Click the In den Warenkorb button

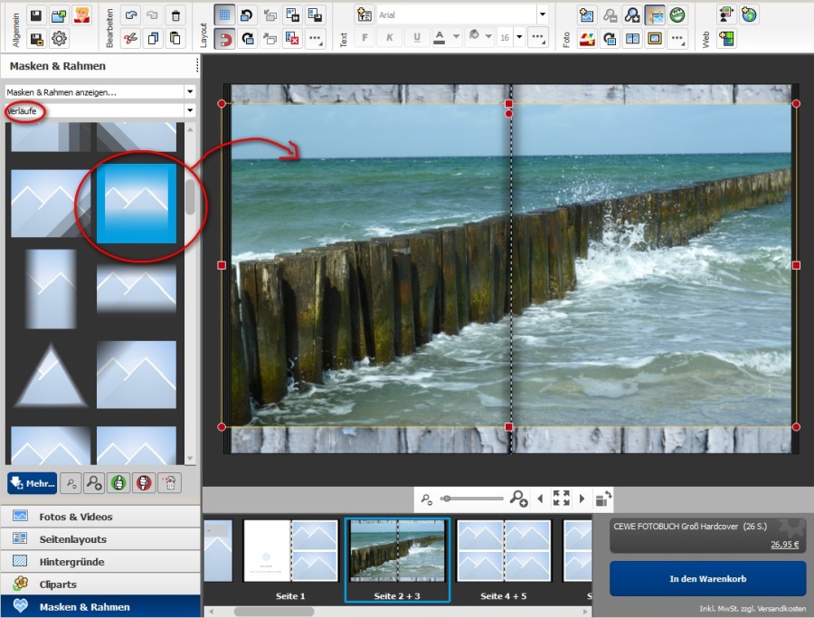707,579
